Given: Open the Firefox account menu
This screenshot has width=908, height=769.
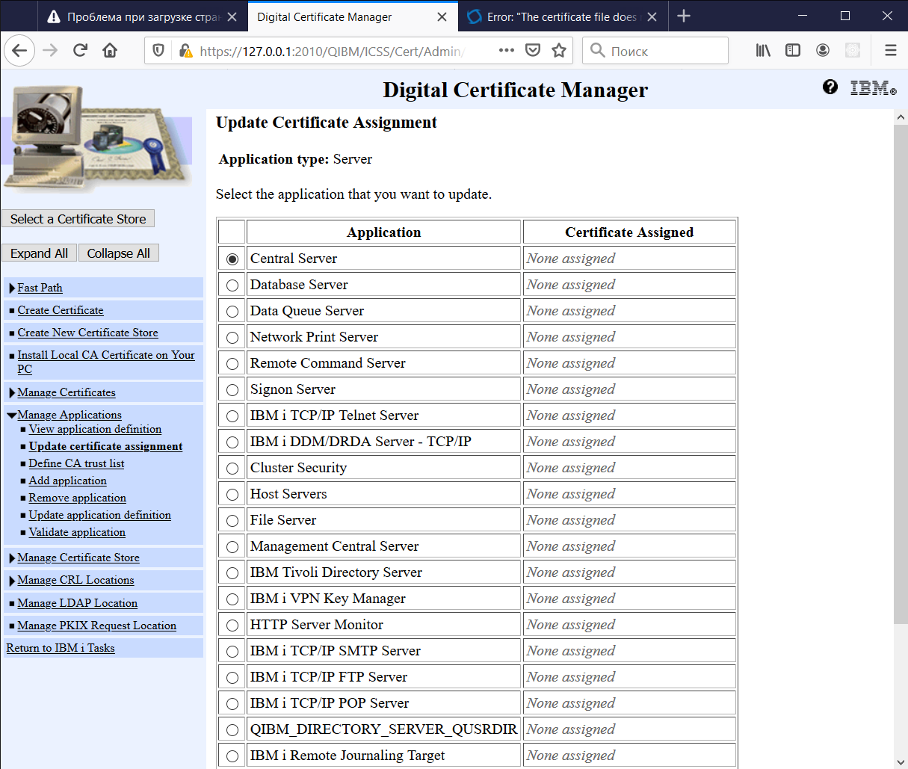Looking at the screenshot, I should (823, 50).
